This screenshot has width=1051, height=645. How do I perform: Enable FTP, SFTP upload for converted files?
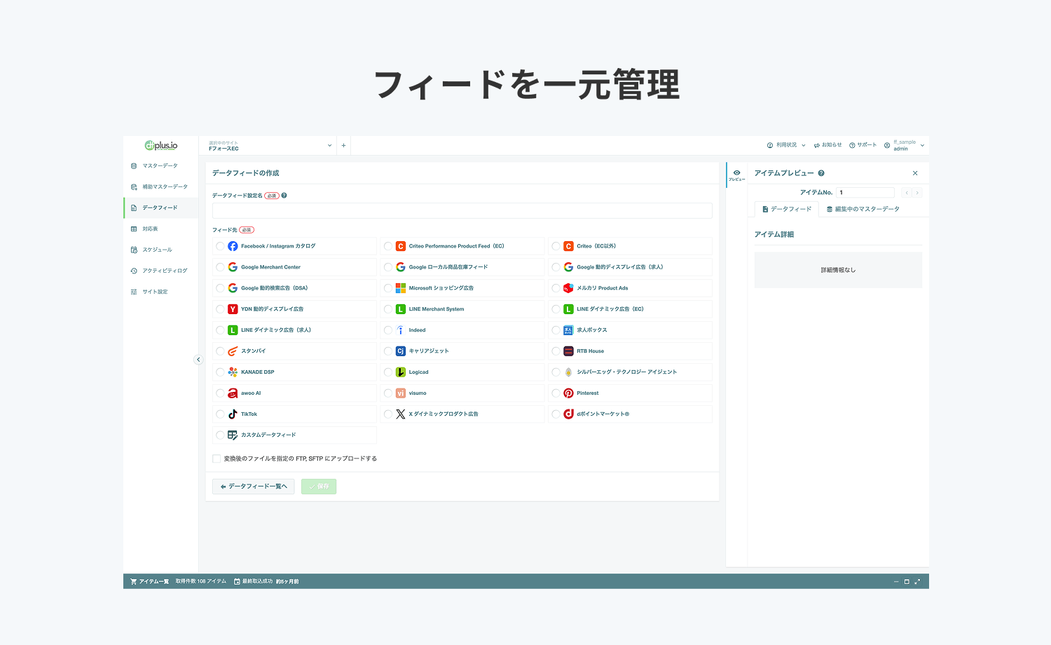click(x=216, y=458)
